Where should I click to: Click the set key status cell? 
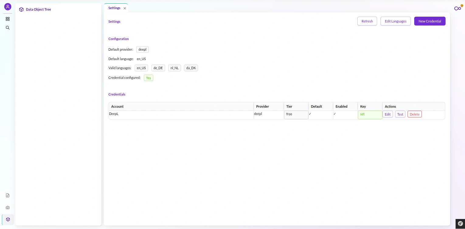pyautogui.click(x=370, y=115)
